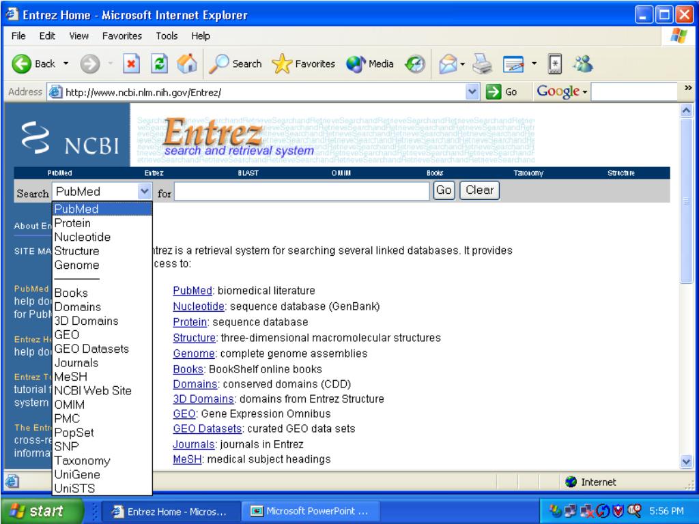
Task: Expand the Edit button dropdown arrow
Action: (x=534, y=63)
